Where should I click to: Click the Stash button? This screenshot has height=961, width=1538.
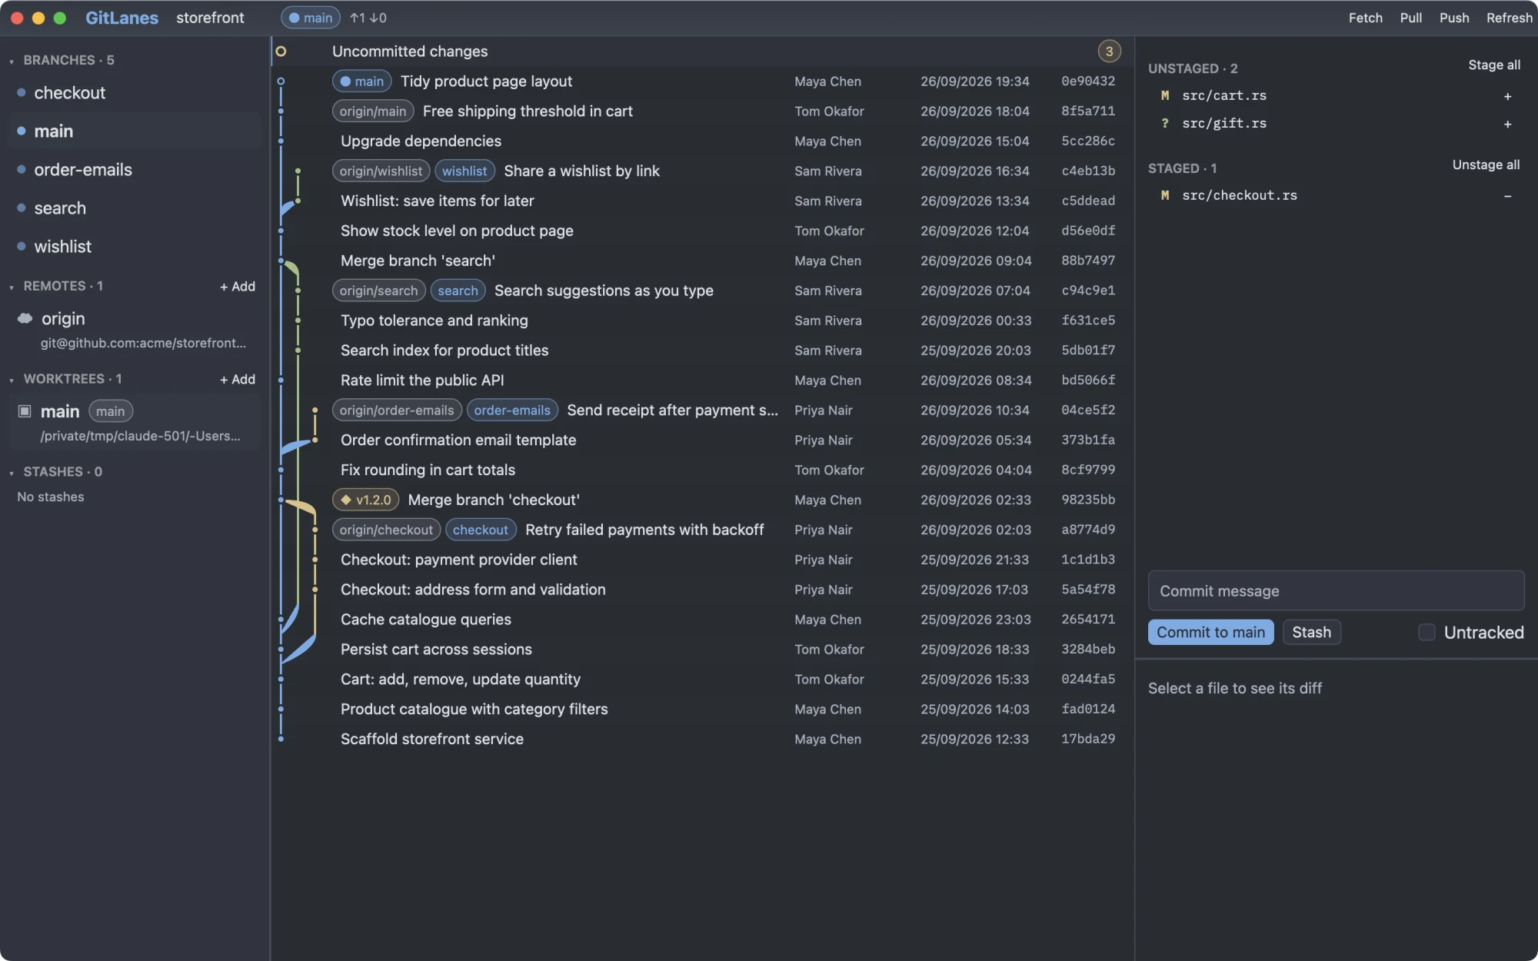click(x=1311, y=632)
